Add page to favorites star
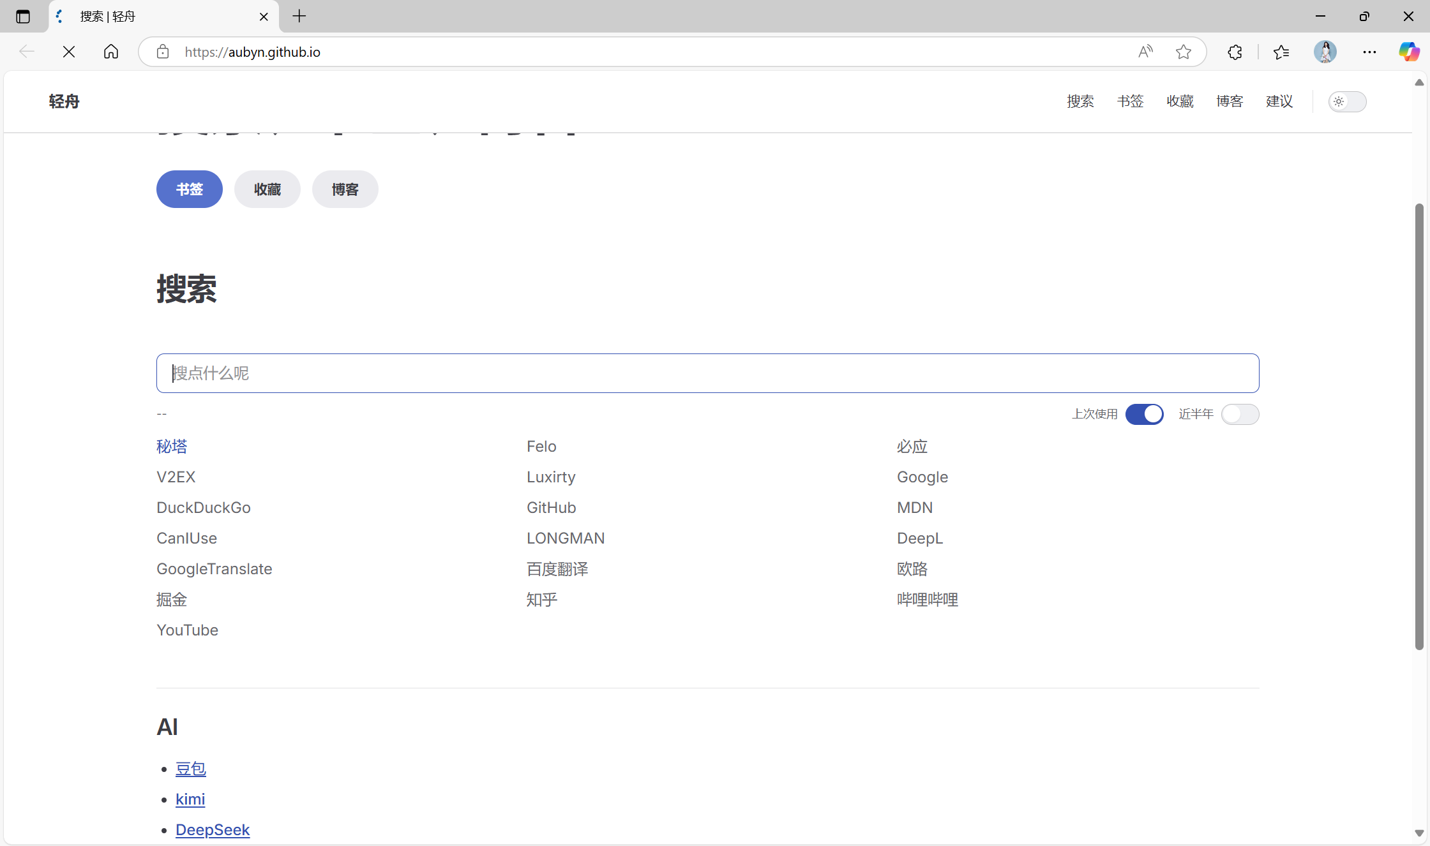This screenshot has height=846, width=1430. tap(1184, 52)
